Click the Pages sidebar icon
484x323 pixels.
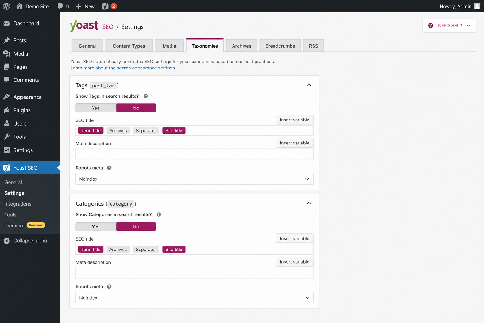[x=7, y=67]
